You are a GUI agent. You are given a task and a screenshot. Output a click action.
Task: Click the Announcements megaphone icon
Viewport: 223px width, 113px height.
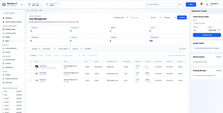[3, 60]
